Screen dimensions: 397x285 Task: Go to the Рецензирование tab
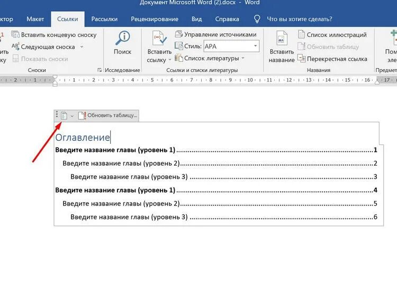pos(155,19)
